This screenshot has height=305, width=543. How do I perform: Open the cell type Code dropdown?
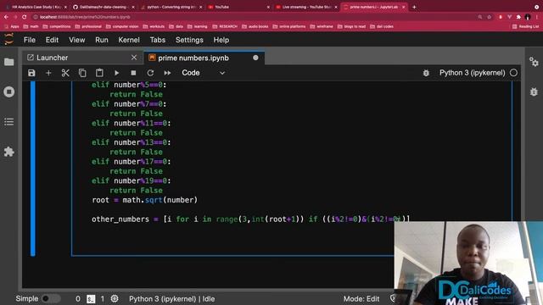point(204,73)
